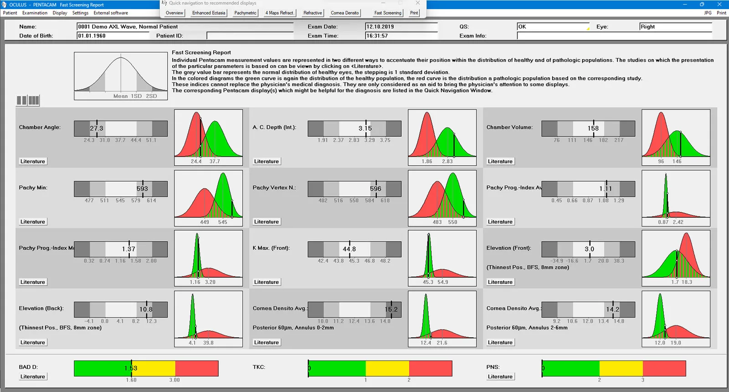Click the Pachy Min distribution chart

tap(209, 198)
